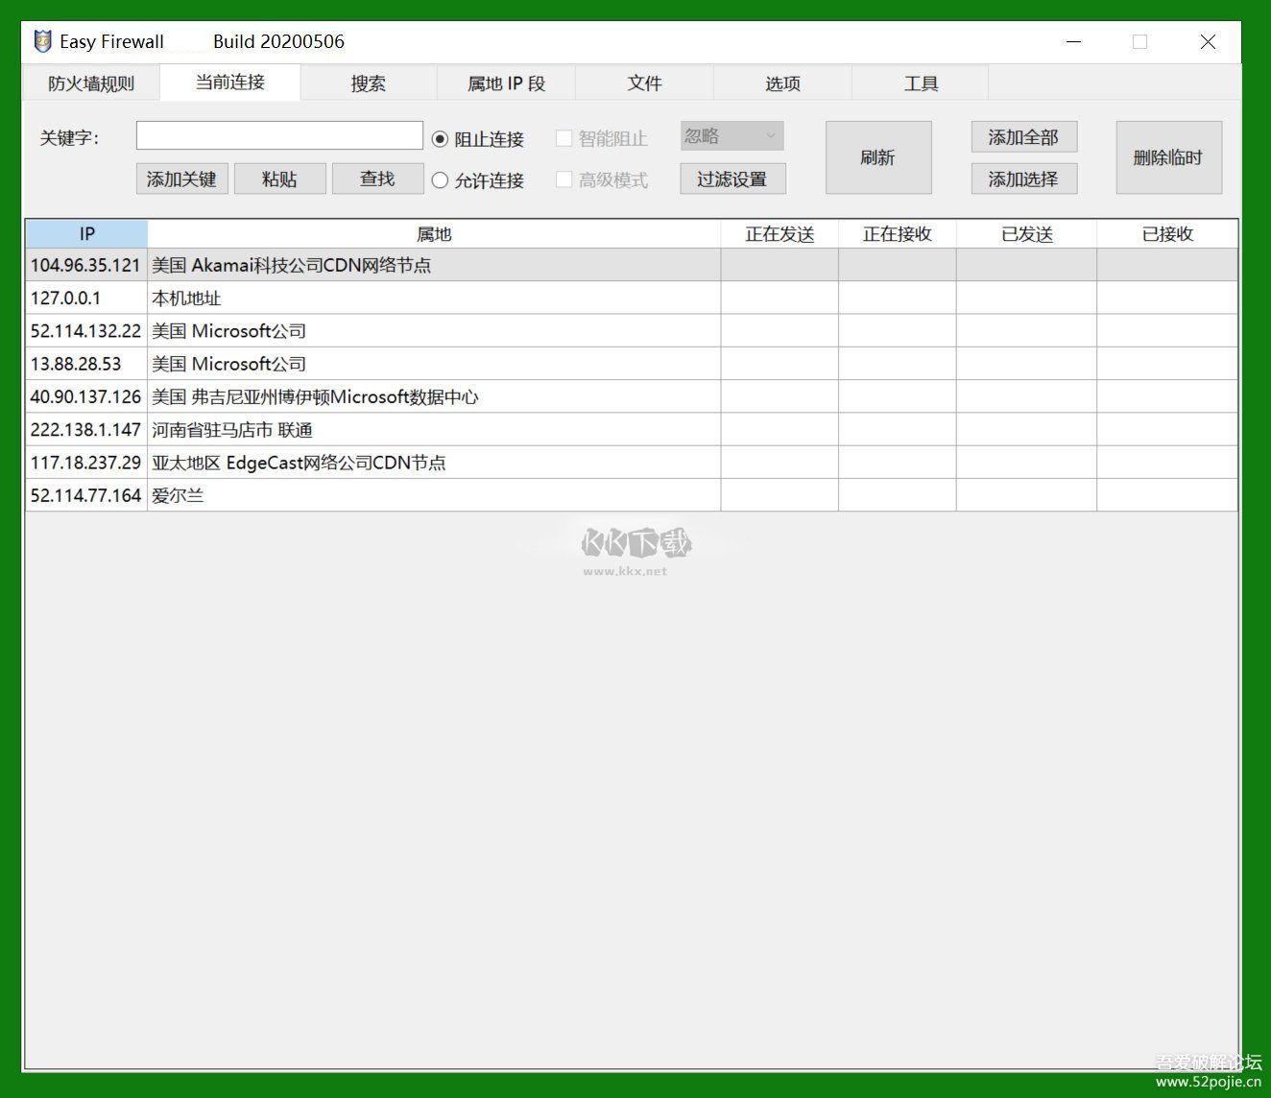Open 过滤设置 filter settings
The image size is (1271, 1098).
click(x=732, y=179)
